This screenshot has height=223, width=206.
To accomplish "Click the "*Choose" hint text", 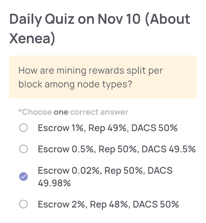I will 35,112.
